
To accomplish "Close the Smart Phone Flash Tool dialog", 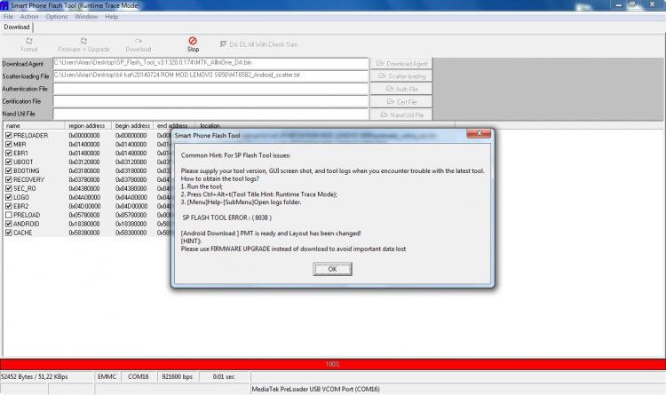I will coord(479,133).
